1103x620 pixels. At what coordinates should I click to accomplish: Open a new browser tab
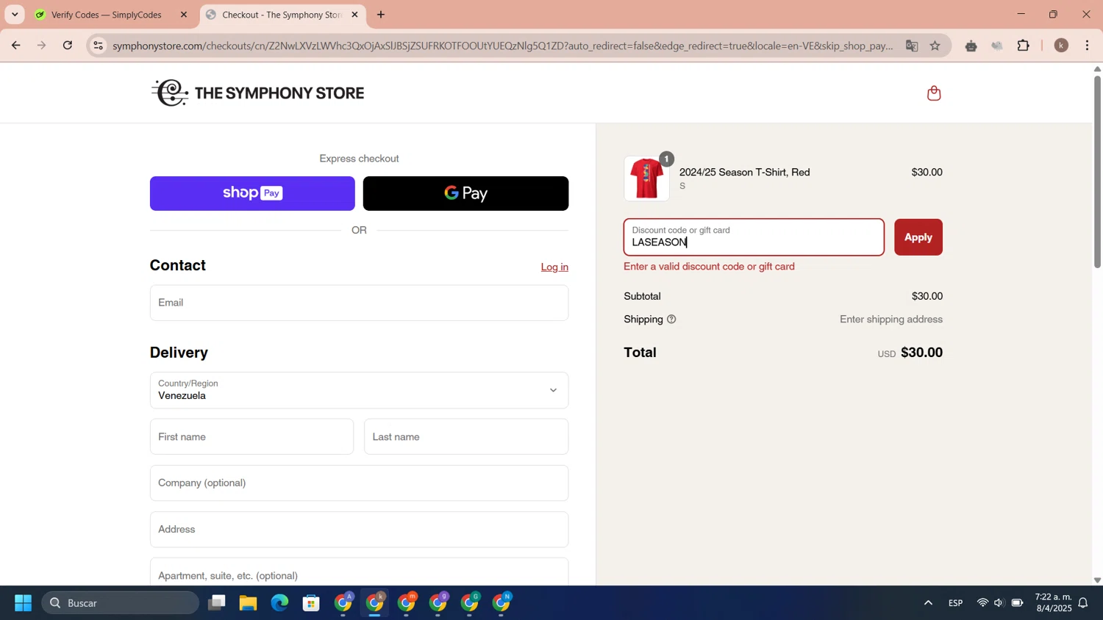[381, 15]
